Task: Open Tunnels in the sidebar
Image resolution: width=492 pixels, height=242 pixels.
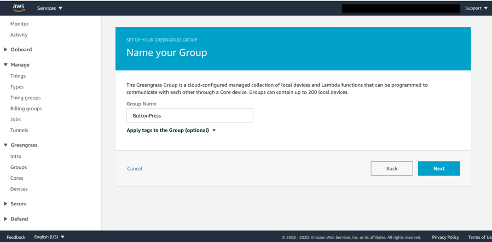Action: point(19,130)
